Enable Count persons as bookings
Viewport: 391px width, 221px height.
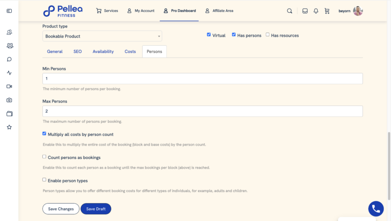pos(44,157)
